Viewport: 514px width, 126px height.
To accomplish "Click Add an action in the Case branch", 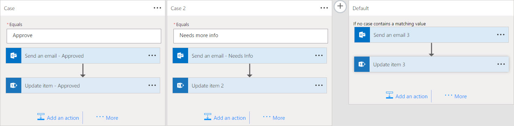I will tap(58, 118).
